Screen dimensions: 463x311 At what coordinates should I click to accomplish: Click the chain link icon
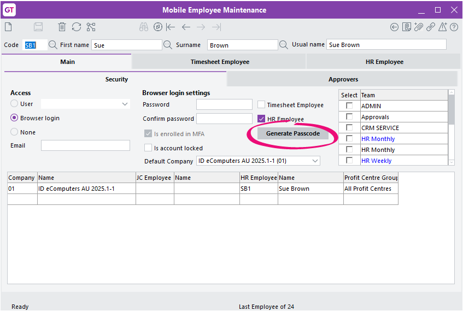(x=431, y=27)
